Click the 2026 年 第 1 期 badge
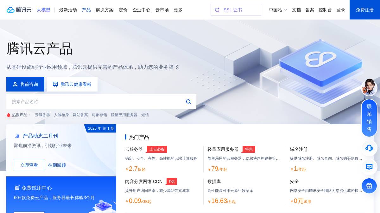Screen dimensions: 380x213 101,128
